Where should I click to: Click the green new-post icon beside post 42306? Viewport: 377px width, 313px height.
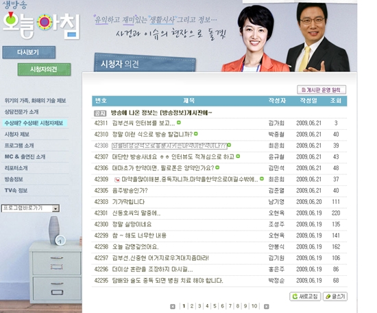[x=217, y=167]
